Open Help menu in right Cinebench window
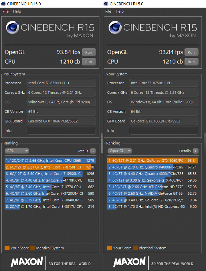This screenshot has width=206, height=271. pyautogui.click(x=120, y=11)
